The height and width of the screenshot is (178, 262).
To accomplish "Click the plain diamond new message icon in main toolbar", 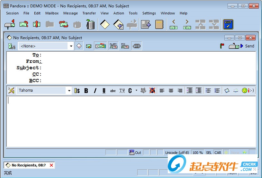I will pyautogui.click(x=104, y=24).
